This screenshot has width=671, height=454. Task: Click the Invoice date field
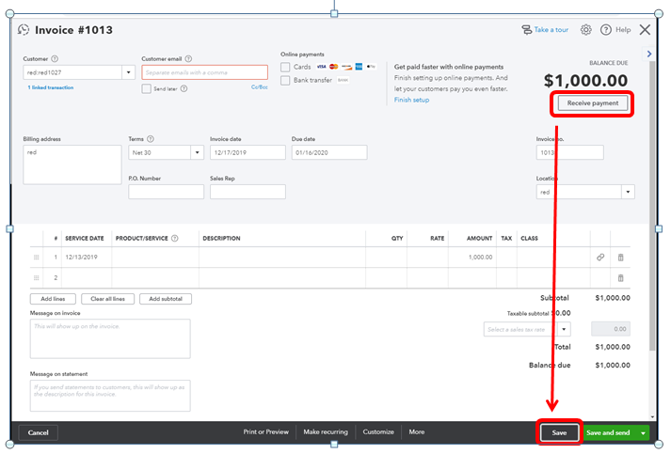click(x=248, y=152)
